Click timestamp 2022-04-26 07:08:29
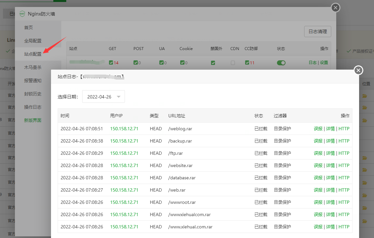The image size is (374, 238). tap(81, 153)
